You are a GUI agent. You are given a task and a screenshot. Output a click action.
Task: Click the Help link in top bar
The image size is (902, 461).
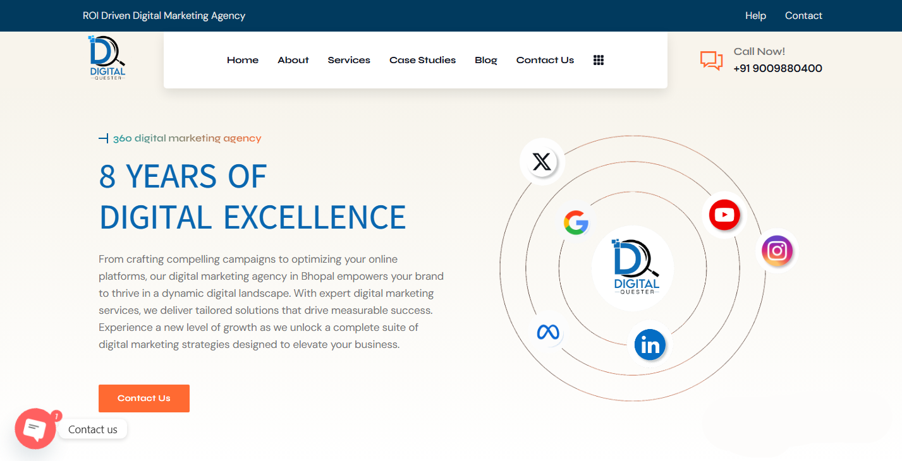[x=755, y=16]
